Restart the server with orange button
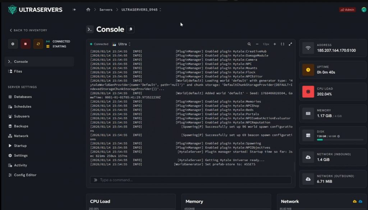Image resolution: width=368 pixels, height=210 pixels. tap(38, 44)
